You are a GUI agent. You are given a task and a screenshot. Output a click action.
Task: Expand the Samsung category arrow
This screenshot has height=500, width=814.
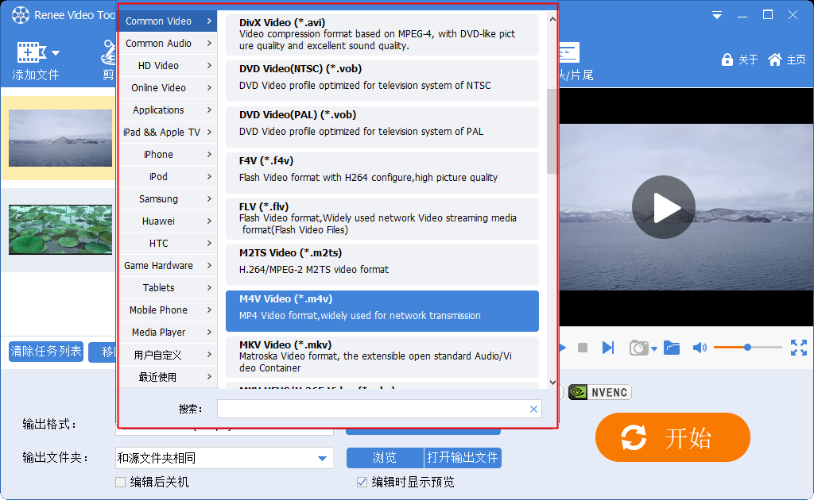pyautogui.click(x=209, y=199)
